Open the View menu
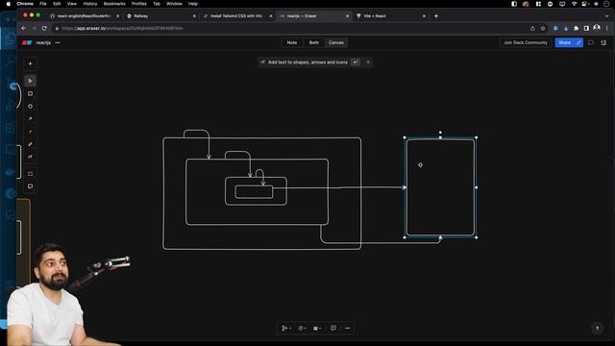The width and height of the screenshot is (615, 346). [x=72, y=4]
